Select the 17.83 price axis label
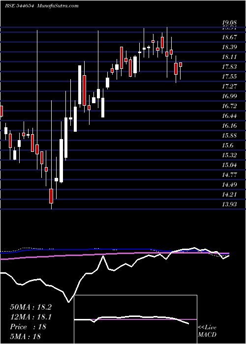Viewport: 246px width, 344px height. point(229,67)
